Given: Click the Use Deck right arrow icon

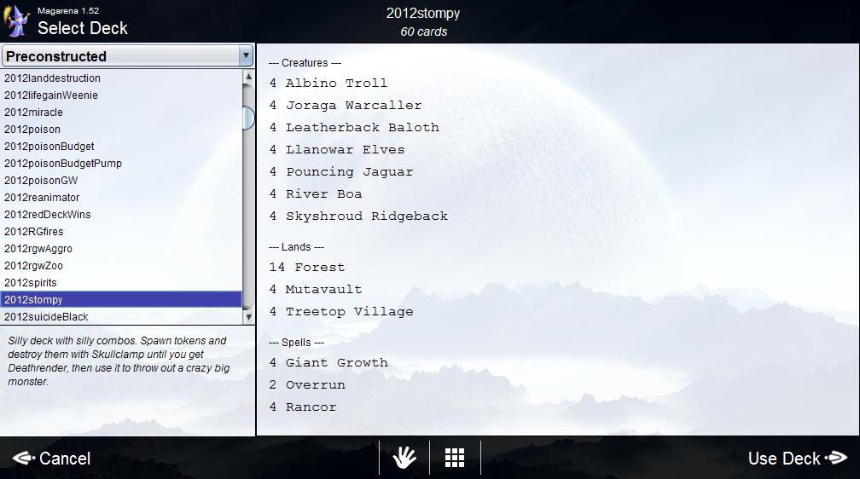Looking at the screenshot, I should point(837,459).
